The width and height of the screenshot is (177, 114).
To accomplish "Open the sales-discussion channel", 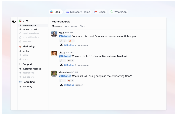I will point(31,29).
